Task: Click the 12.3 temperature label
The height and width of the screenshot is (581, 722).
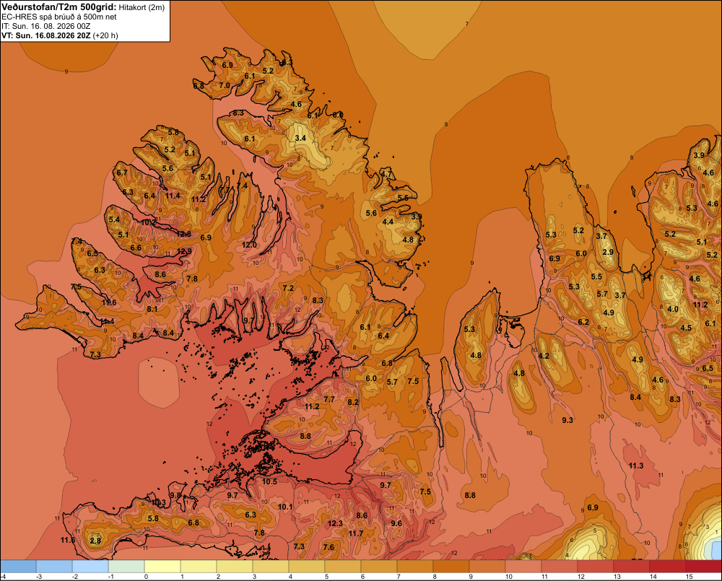Action: point(335,523)
